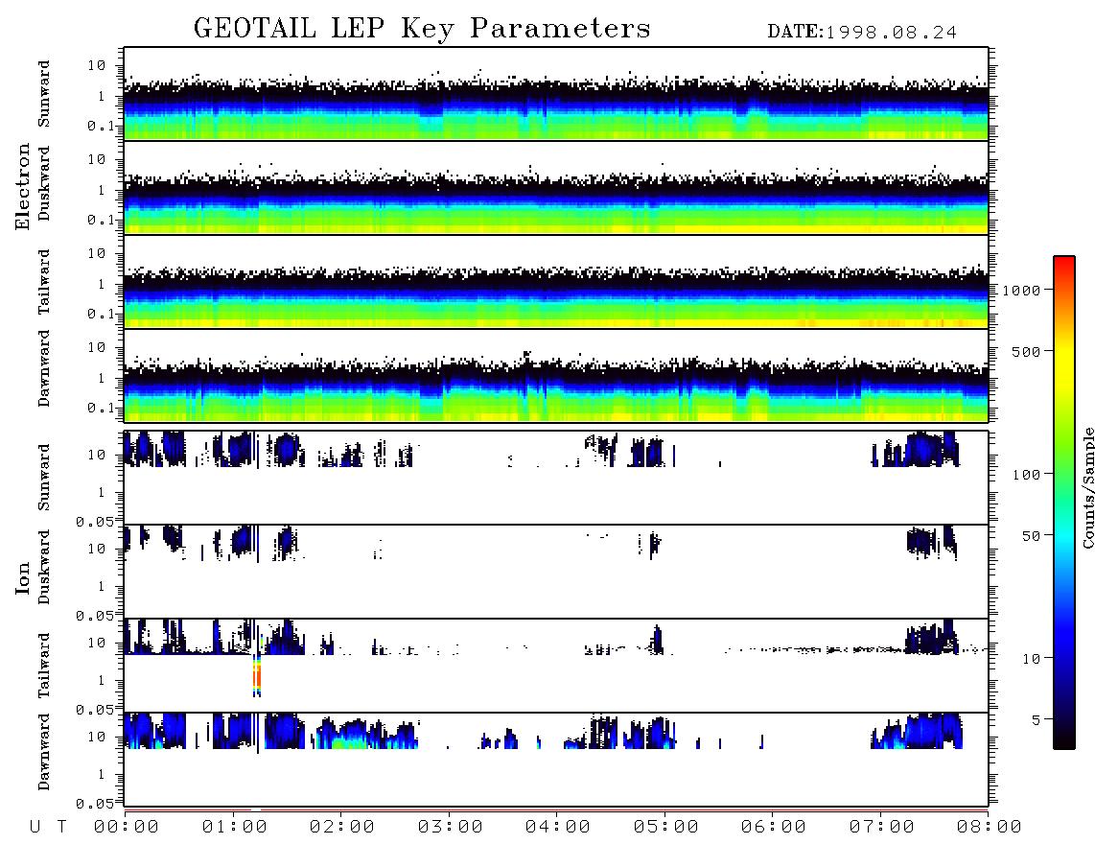Click the 02:00 time tick label
The width and height of the screenshot is (1095, 844).
click(x=342, y=827)
